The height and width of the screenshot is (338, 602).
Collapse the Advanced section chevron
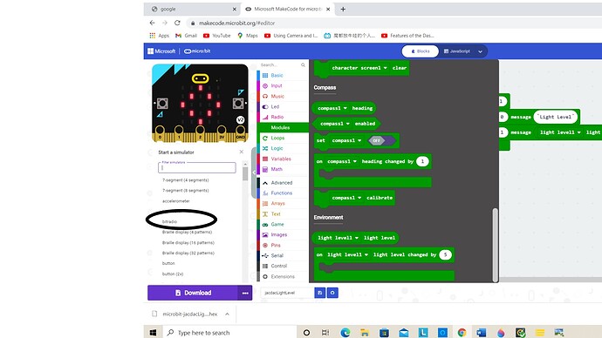coord(265,183)
